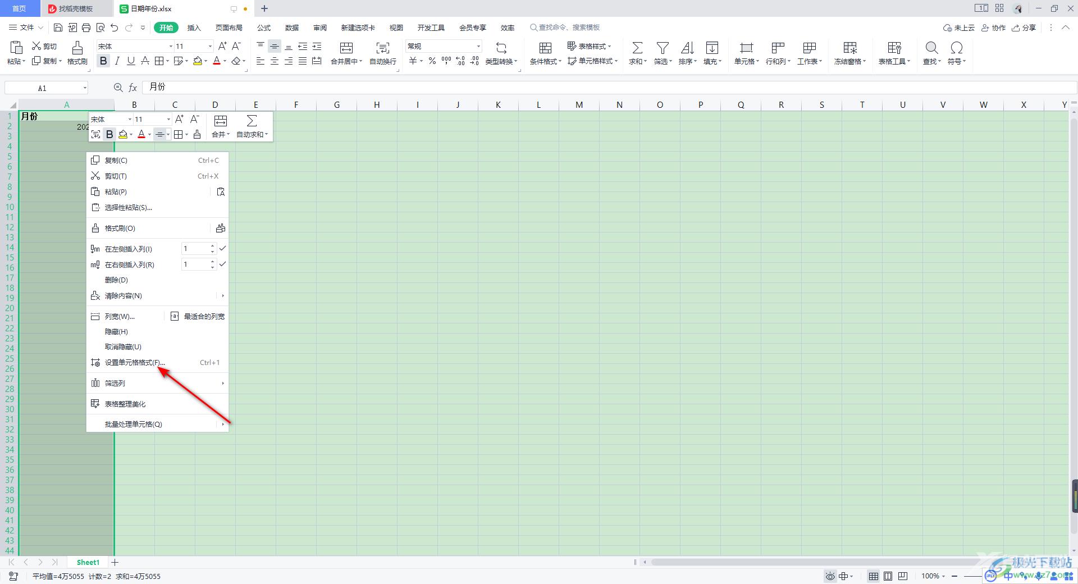The height and width of the screenshot is (584, 1078).
Task: Open the 数据 ribbon tab
Action: pyautogui.click(x=291, y=28)
